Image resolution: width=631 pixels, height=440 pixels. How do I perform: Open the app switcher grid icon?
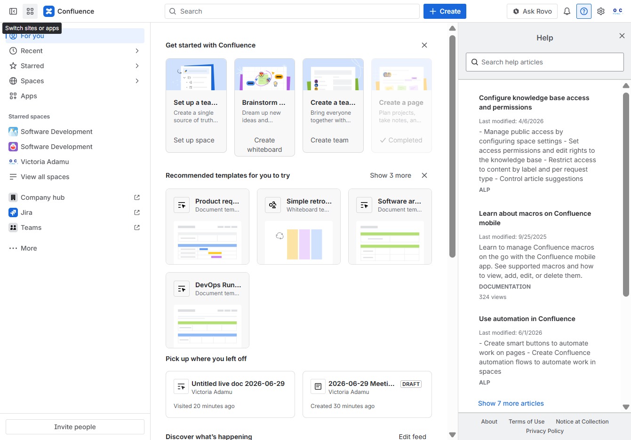(30, 11)
